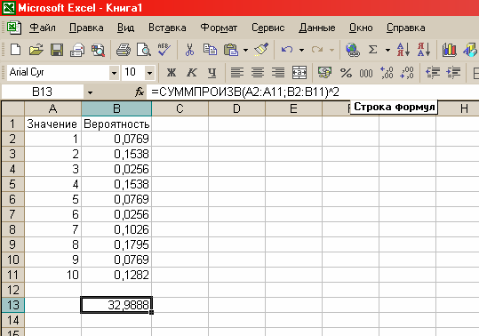Select column D header

click(x=236, y=108)
